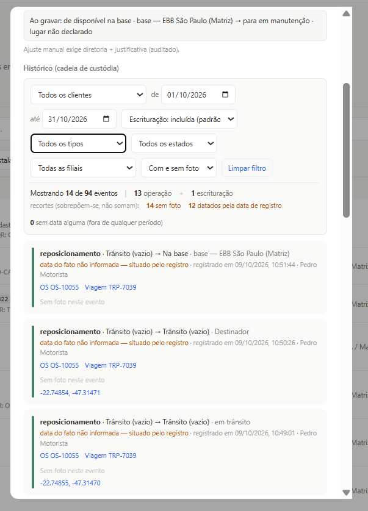368x511 pixels.
Task: Open the 'Escrituração: incluída' dropdown
Action: click(x=179, y=120)
